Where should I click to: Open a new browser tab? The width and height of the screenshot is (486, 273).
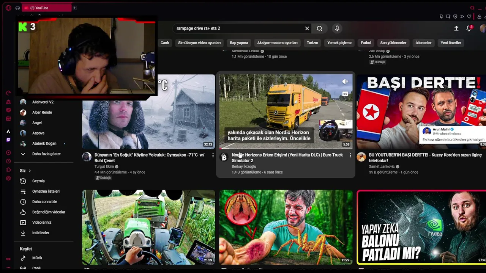point(74,8)
